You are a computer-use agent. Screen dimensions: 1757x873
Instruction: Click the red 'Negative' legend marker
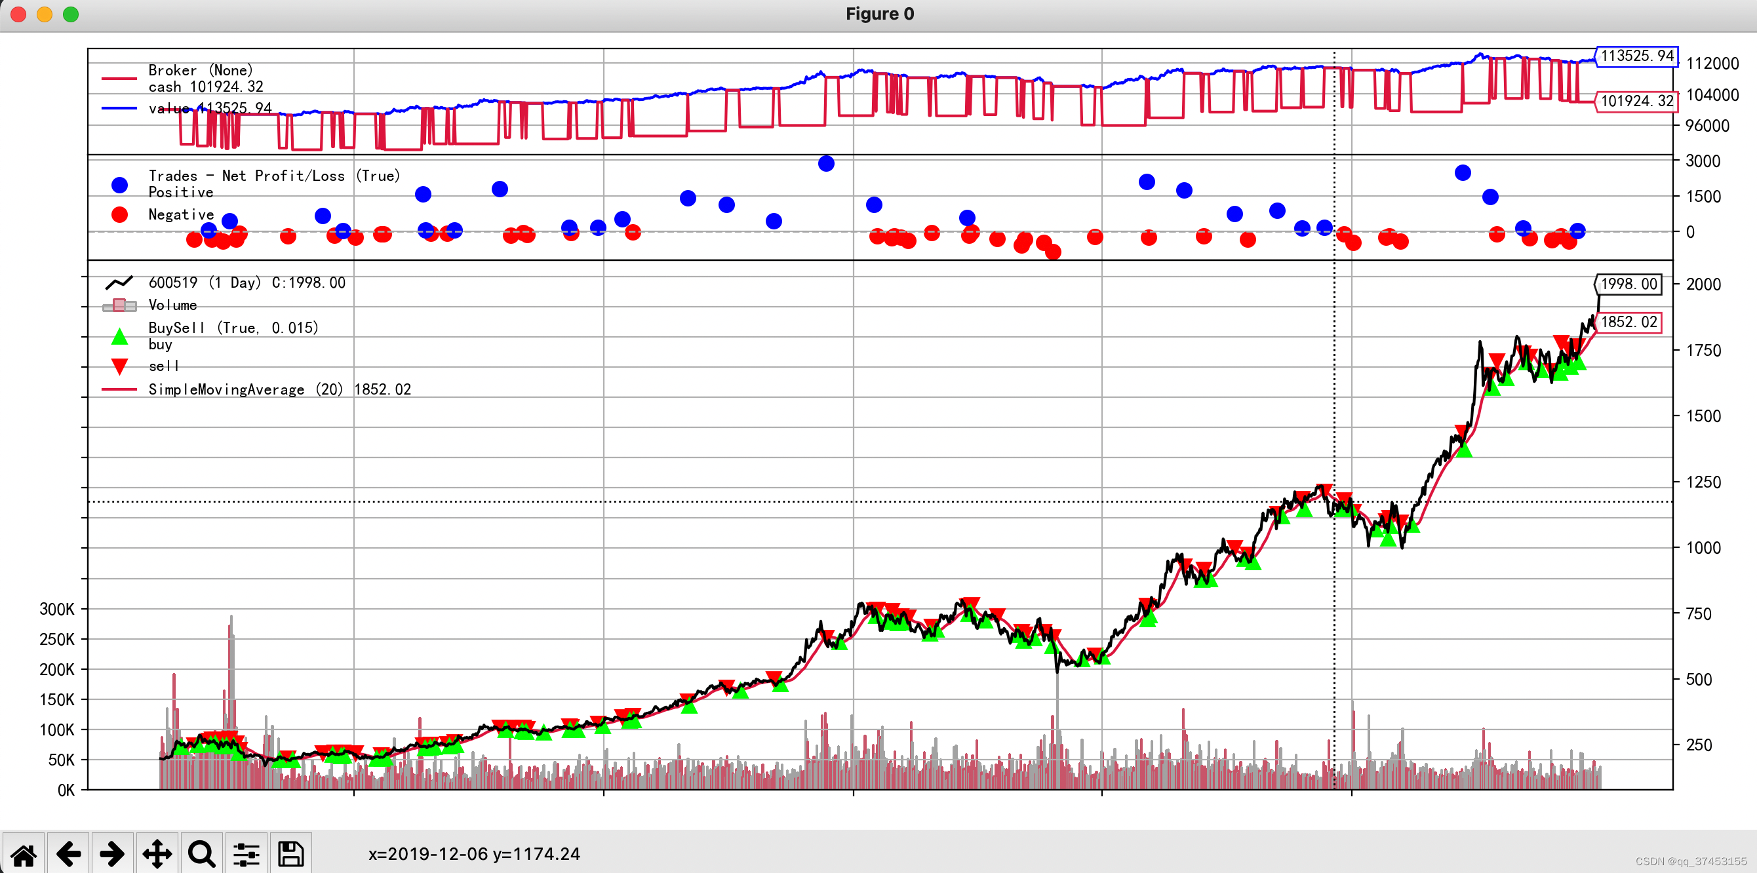tap(119, 214)
